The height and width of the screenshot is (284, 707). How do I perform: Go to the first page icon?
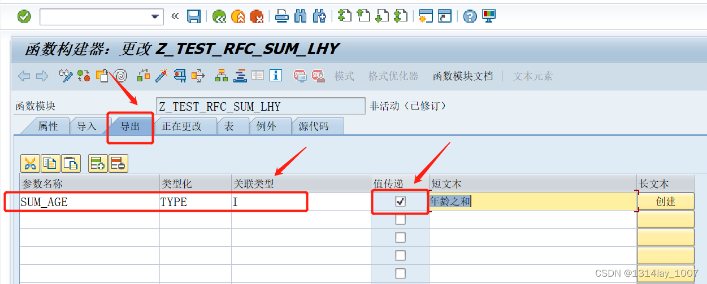(x=345, y=16)
